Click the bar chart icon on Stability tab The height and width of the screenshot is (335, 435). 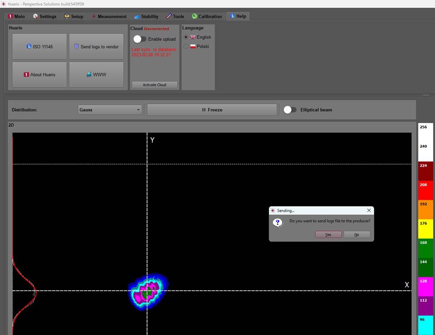137,16
